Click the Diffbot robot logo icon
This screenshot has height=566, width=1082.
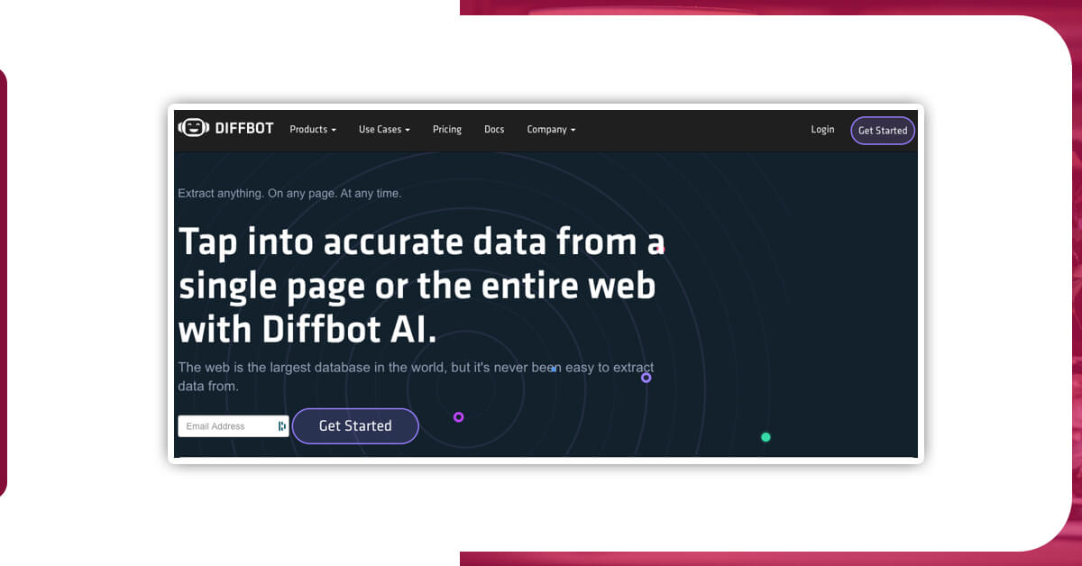click(193, 128)
